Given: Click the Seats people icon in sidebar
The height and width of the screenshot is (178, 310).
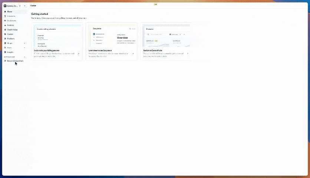Looking at the screenshot, I should pos(5,48).
